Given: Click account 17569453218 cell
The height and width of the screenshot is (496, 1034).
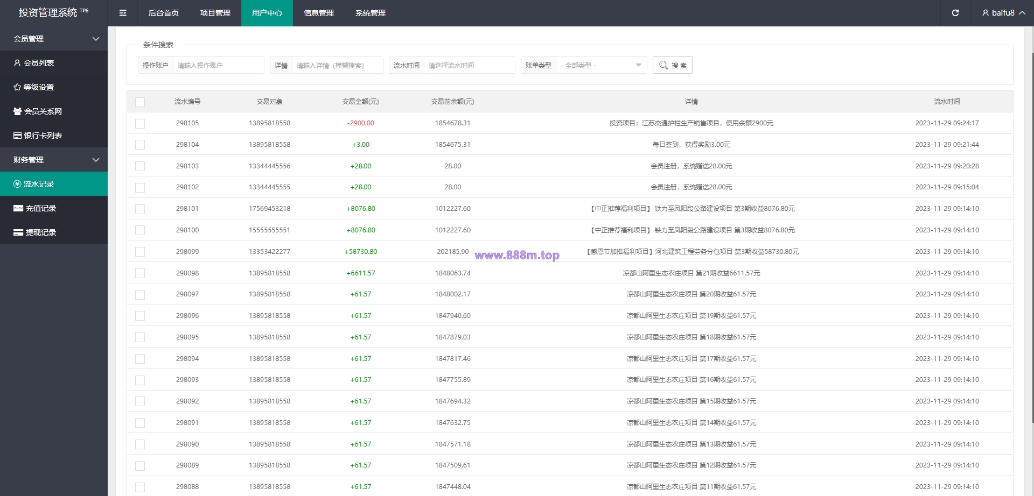Looking at the screenshot, I should [269, 209].
